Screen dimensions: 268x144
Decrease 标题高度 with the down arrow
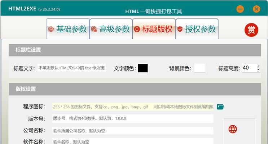point(258,69)
